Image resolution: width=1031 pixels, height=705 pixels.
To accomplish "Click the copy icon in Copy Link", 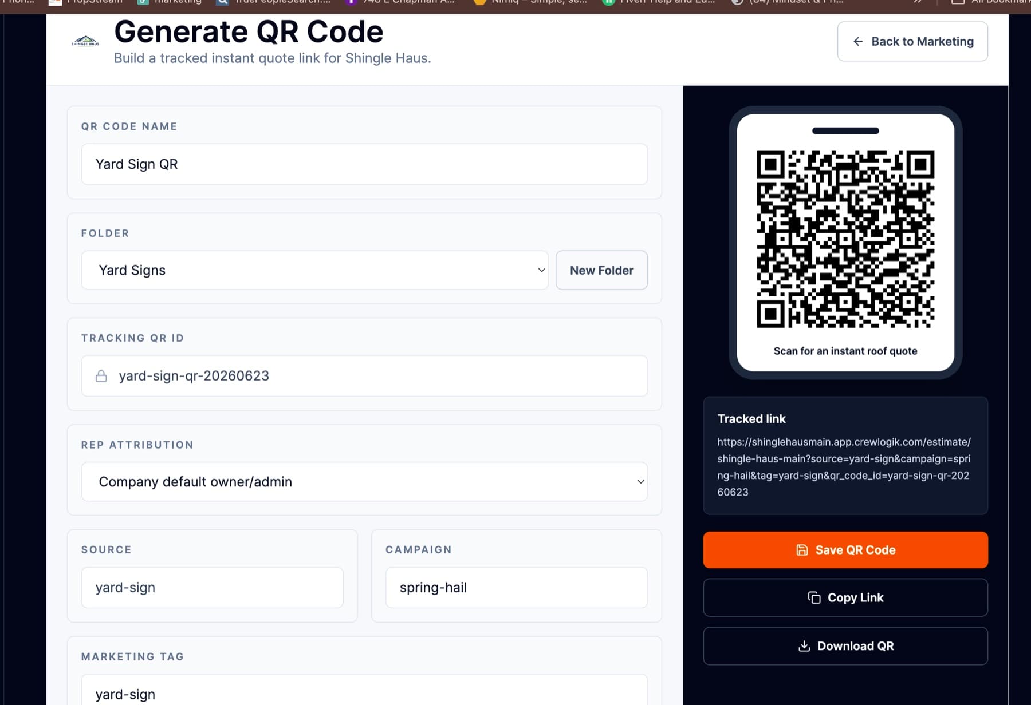I will [x=814, y=597].
